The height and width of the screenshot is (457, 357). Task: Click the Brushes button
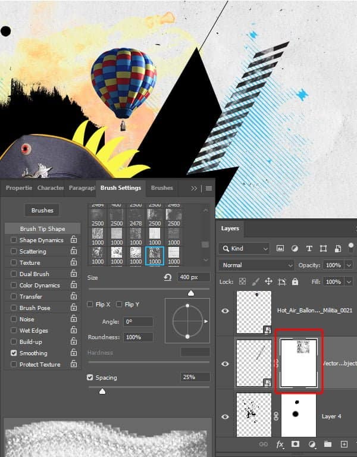point(42,210)
